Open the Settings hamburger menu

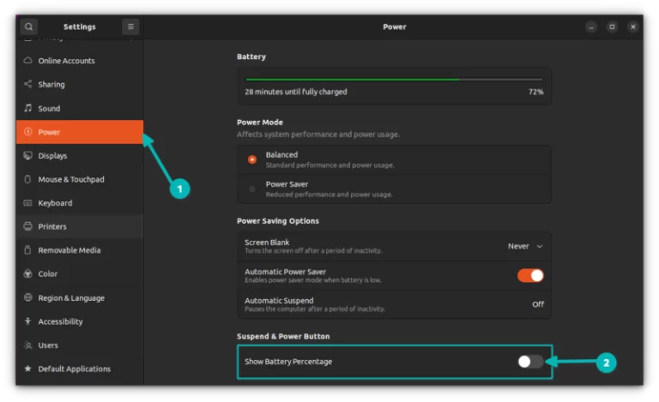[x=130, y=27]
